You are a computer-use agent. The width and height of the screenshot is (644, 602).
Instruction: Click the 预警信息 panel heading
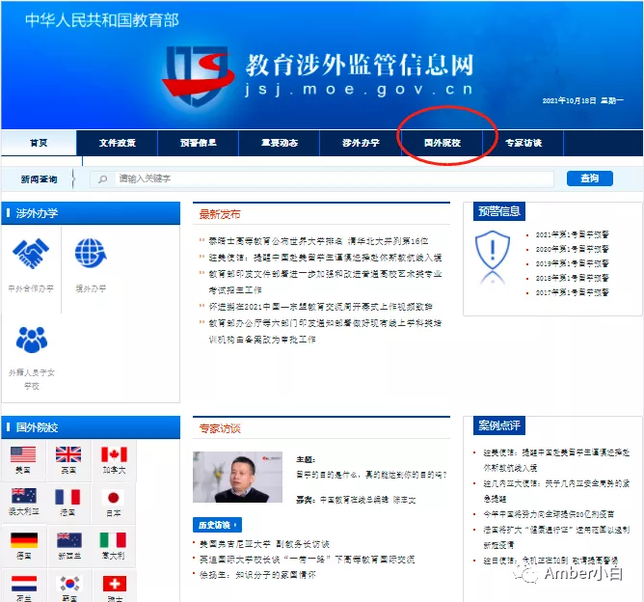click(x=499, y=211)
